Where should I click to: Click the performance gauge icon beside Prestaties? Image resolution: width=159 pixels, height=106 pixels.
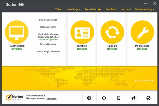(99, 9)
